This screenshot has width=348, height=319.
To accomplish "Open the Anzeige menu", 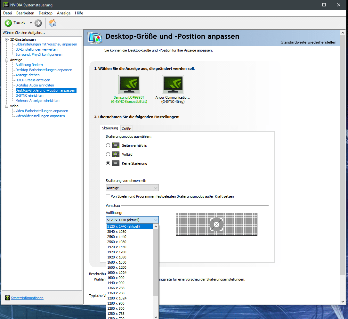I will (x=64, y=13).
